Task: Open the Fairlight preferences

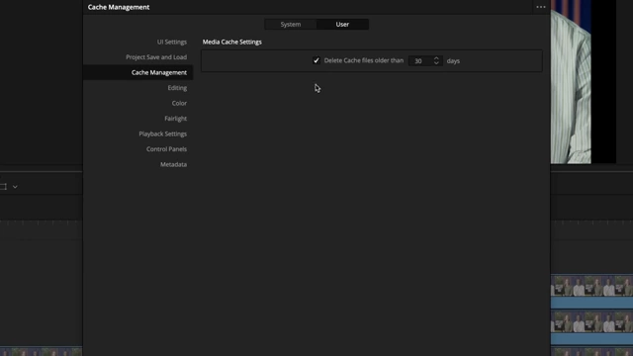Action: [176, 119]
